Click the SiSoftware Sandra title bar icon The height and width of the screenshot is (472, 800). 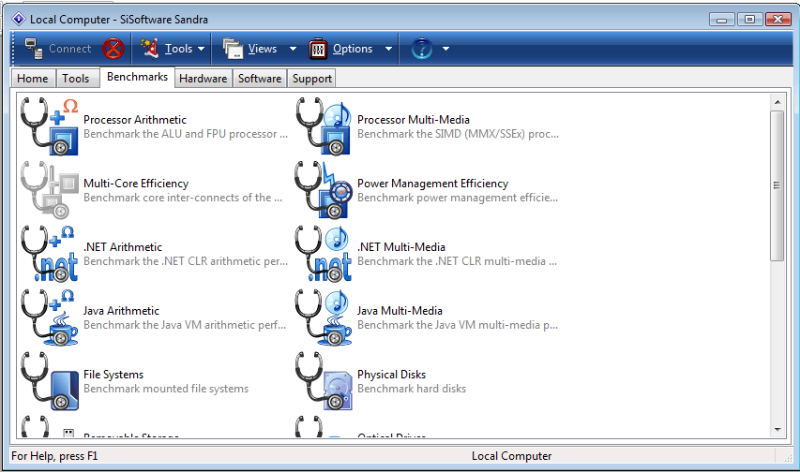[x=19, y=20]
